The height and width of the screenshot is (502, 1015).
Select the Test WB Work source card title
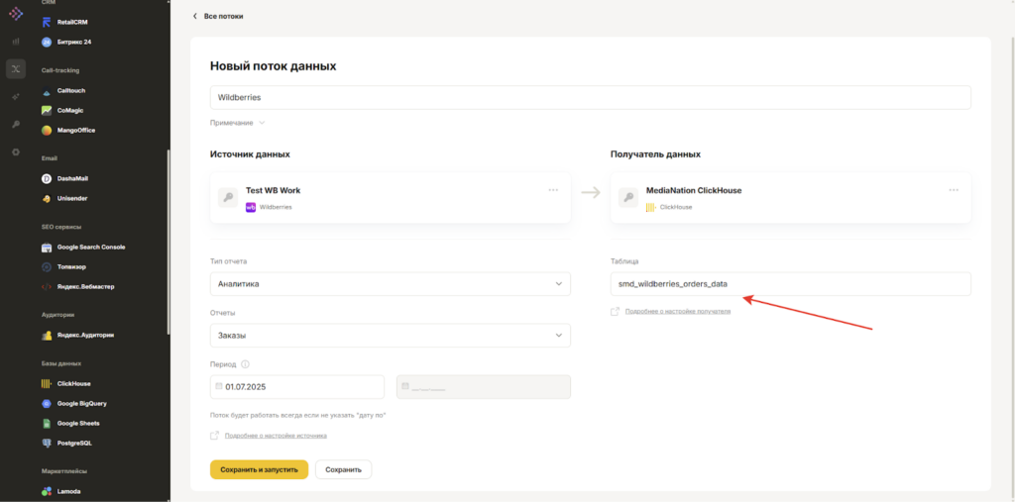tap(274, 190)
